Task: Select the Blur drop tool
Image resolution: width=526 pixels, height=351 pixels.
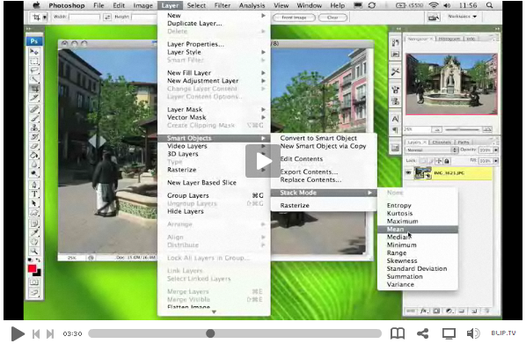Action: click(x=34, y=165)
